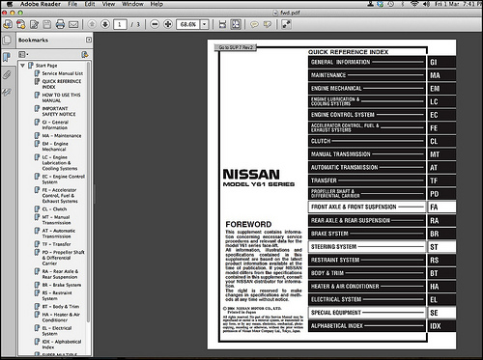
Task: Open the FRONT AXLE & FRONT SUSPENSION link
Action: click(x=367, y=207)
